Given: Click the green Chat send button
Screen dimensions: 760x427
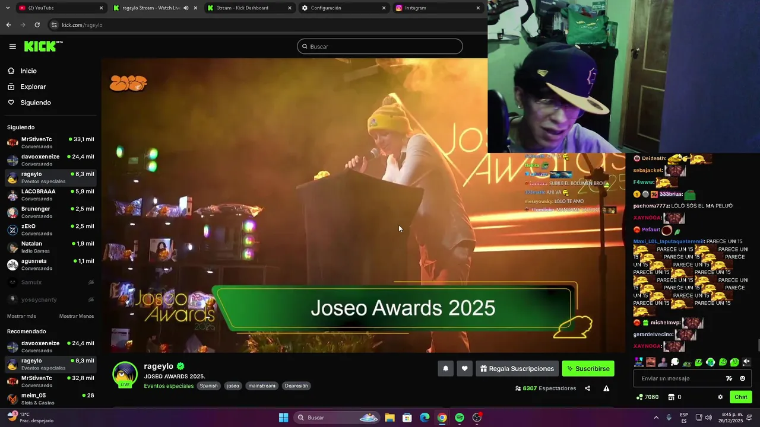Looking at the screenshot, I should click(x=741, y=397).
